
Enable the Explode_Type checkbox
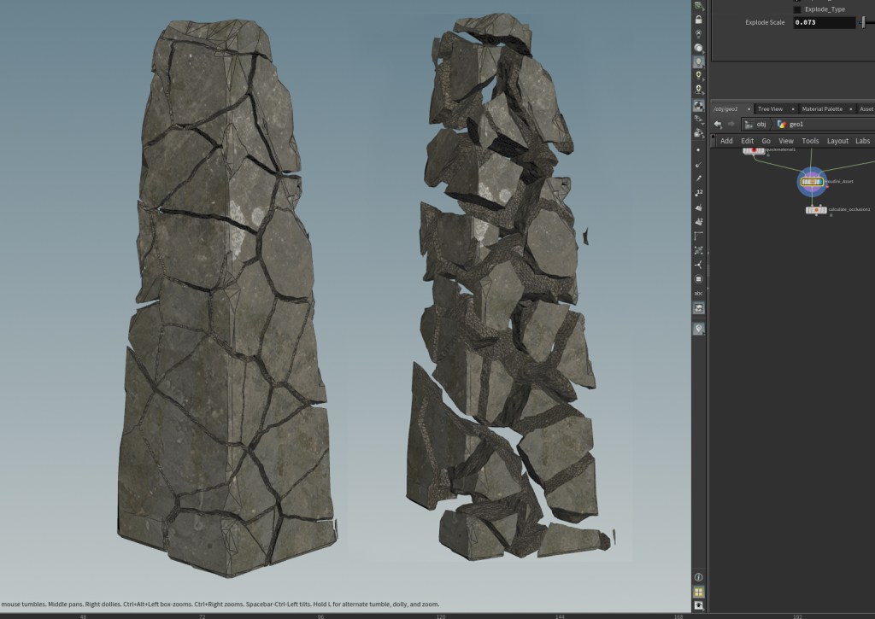797,9
